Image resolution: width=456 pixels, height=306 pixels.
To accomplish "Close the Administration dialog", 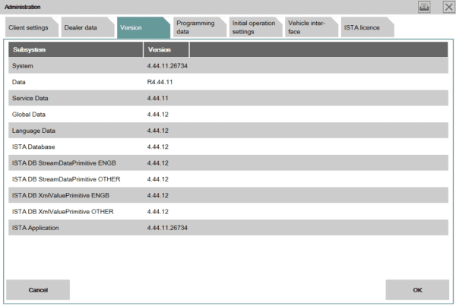I will click(x=448, y=7).
